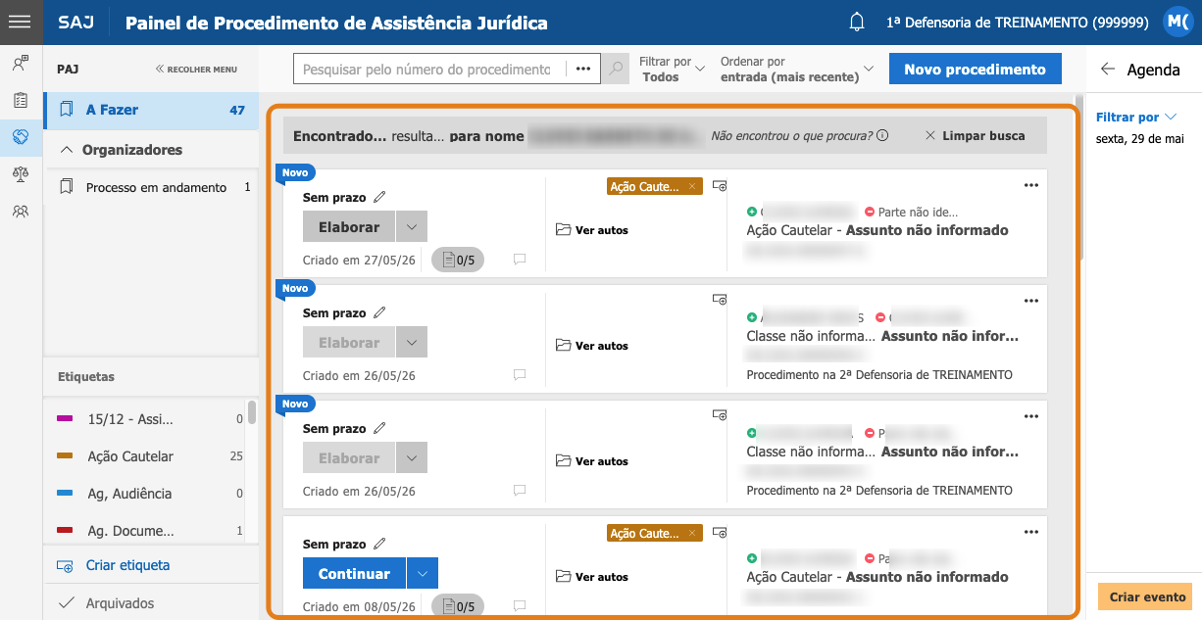Open the person search sidebar icon
The height and width of the screenshot is (620, 1202).
point(21,65)
